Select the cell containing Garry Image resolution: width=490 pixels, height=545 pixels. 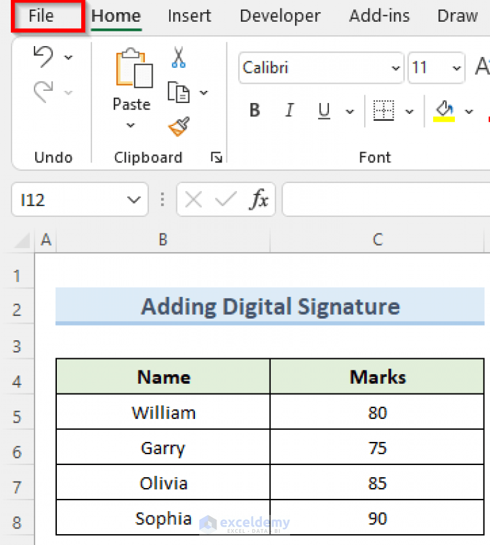pyautogui.click(x=163, y=448)
